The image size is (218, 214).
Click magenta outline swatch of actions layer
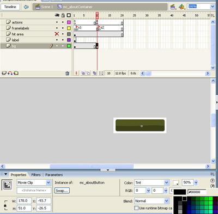69,22
